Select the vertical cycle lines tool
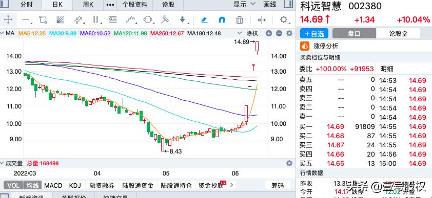This screenshot has height=198, width=432. pos(95,20)
